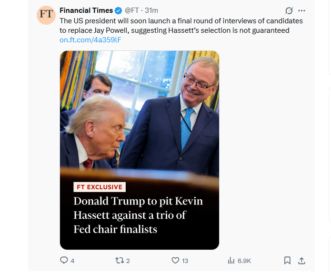Click the FT profile avatar
The height and width of the screenshot is (272, 331).
(46, 15)
